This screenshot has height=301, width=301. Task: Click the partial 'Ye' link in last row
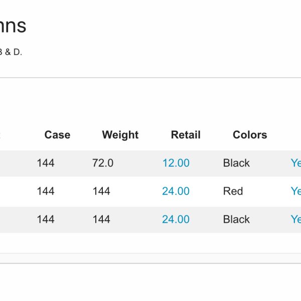tap(295, 219)
